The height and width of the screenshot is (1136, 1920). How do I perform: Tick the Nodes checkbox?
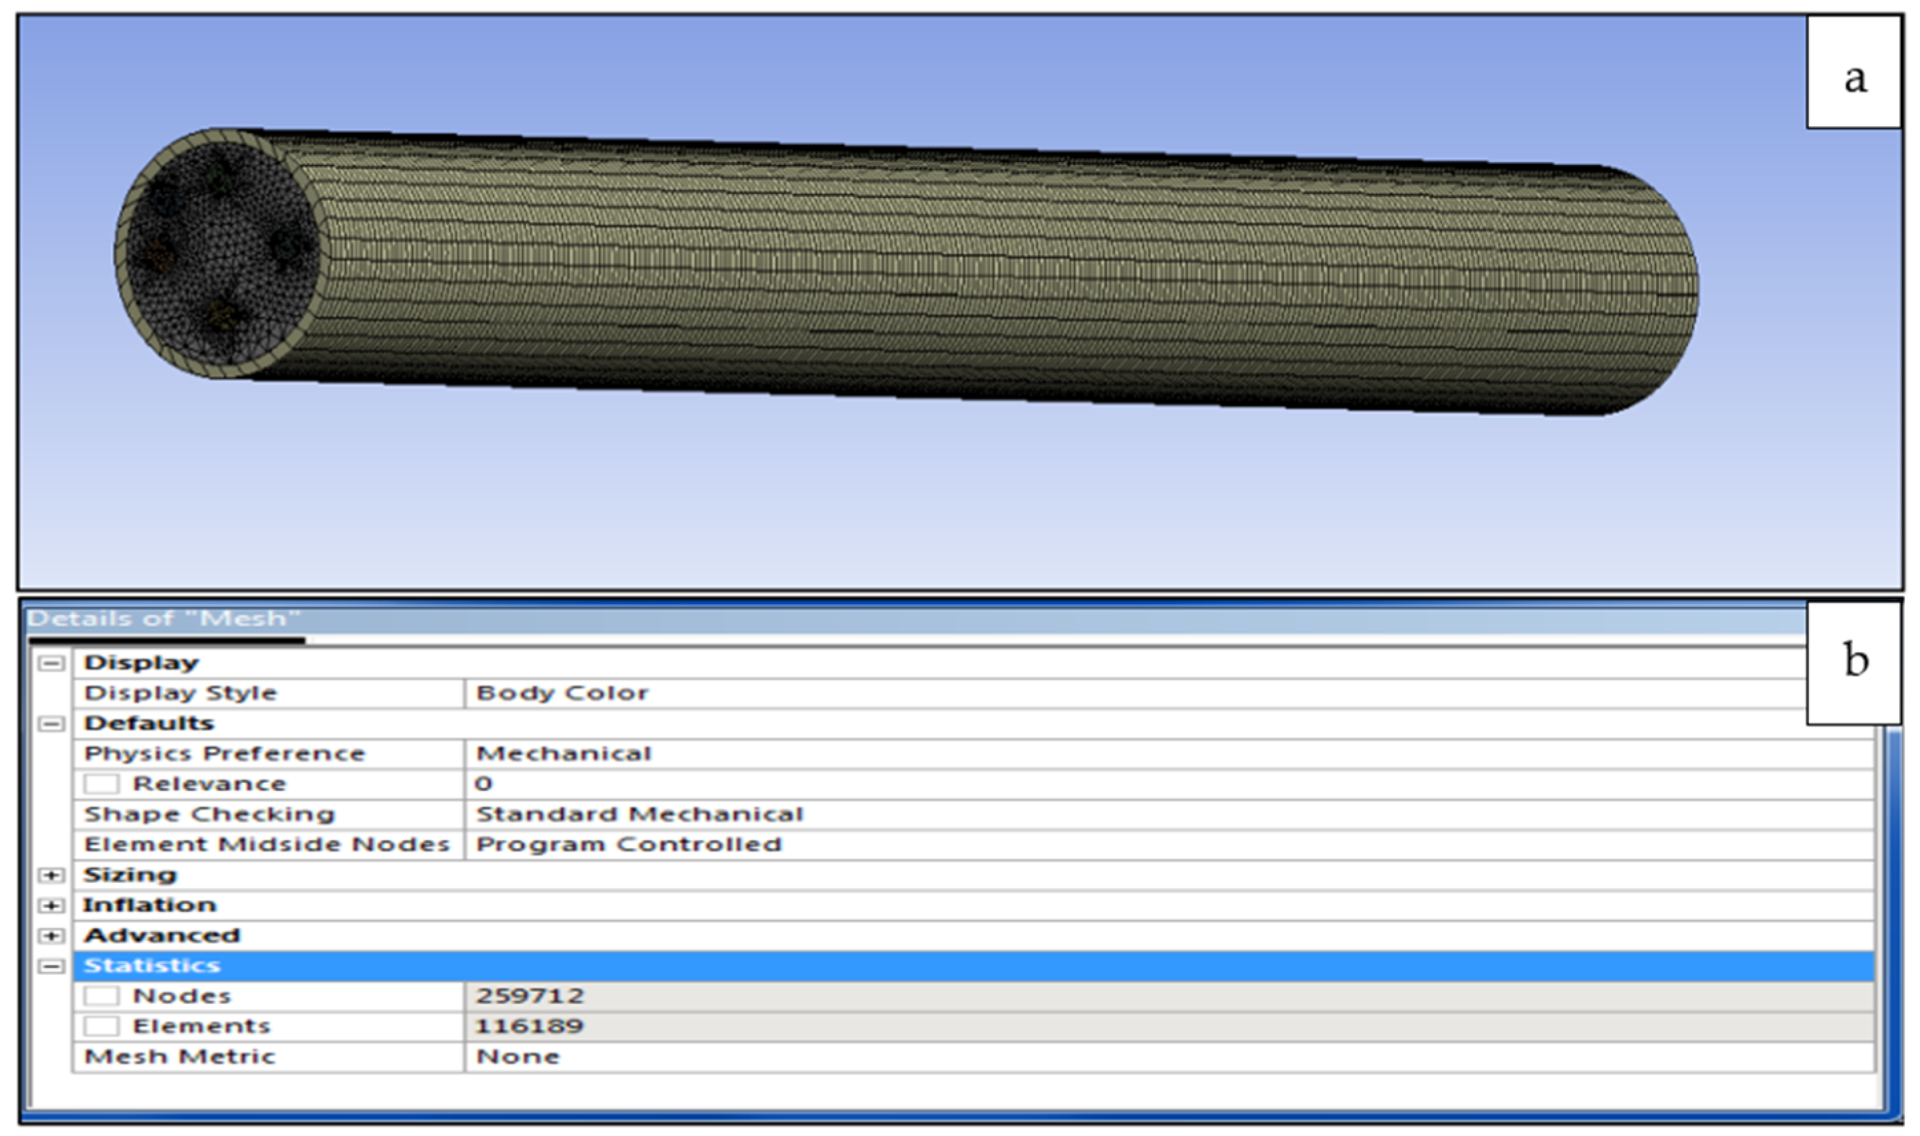click(x=102, y=996)
